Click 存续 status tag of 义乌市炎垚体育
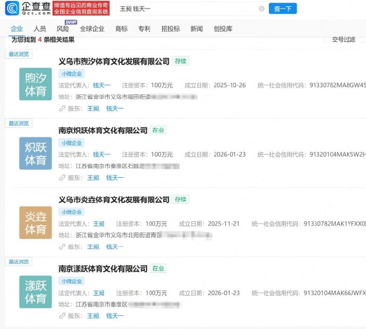 coord(180,200)
